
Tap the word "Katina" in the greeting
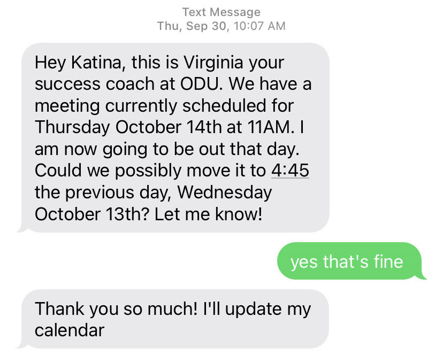97,63
